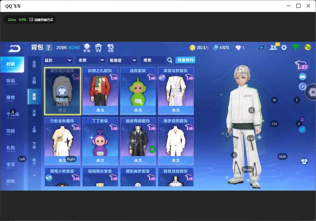The height and width of the screenshot is (221, 316).
Task: Select the 鞋子 sub-category tab
Action: coord(34,162)
